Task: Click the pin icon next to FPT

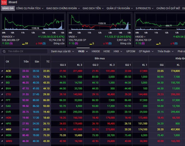Action: pos(2,100)
